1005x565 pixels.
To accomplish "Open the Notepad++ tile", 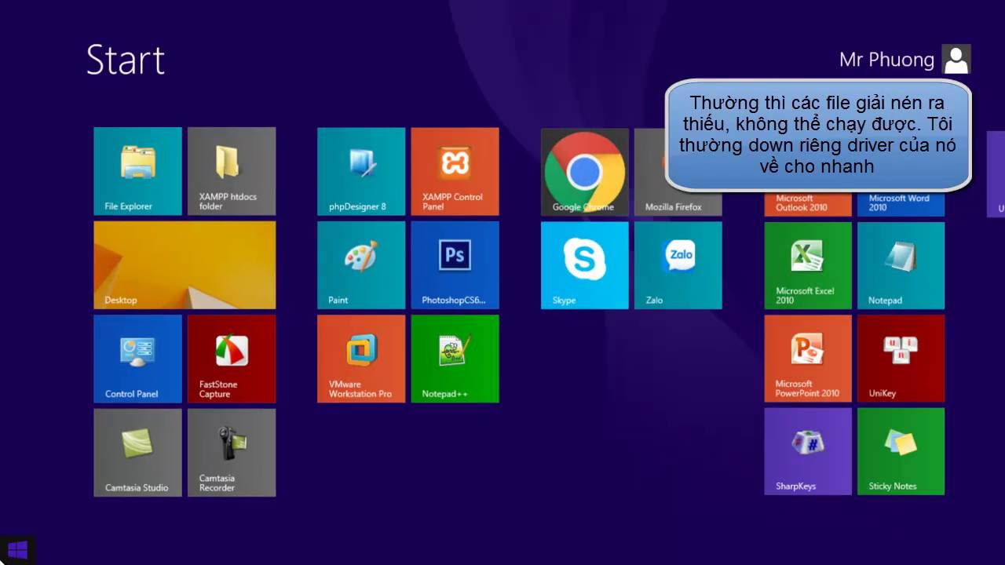I will tap(455, 359).
